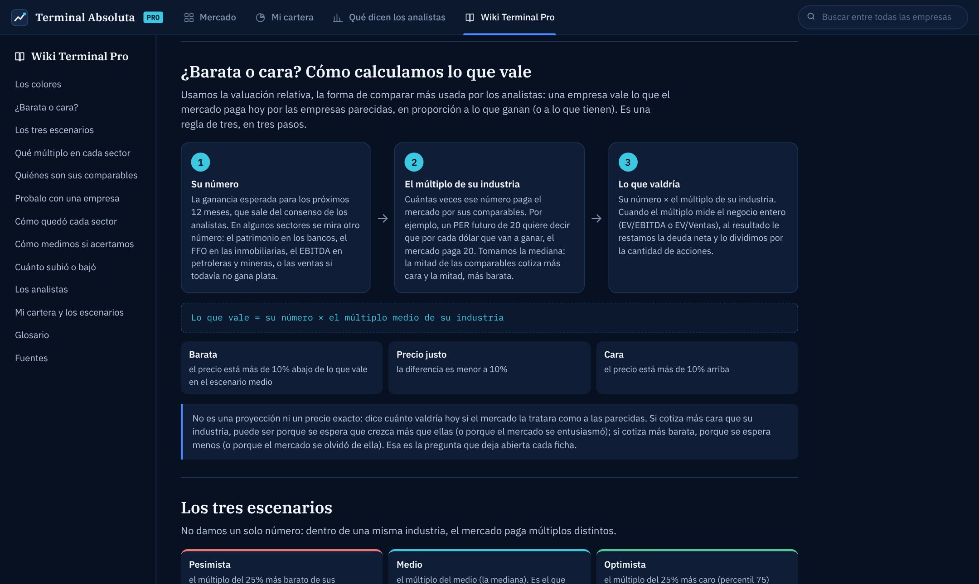Click the Lo que vale formula box
This screenshot has width=979, height=584.
click(489, 318)
